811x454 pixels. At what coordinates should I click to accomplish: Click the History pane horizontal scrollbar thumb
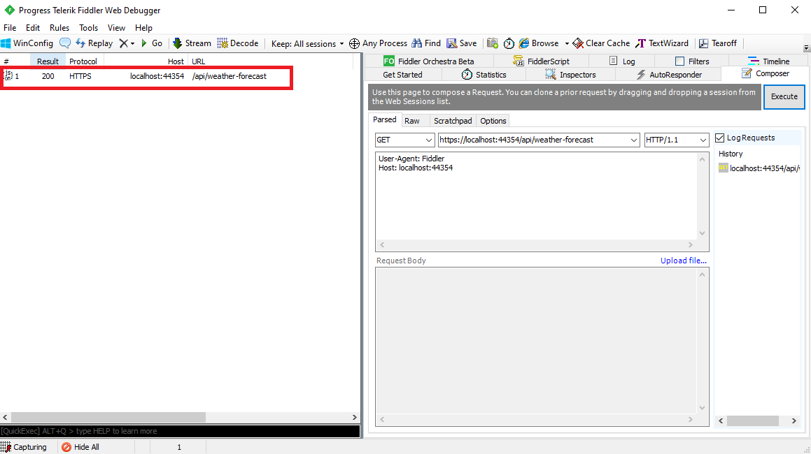(x=752, y=421)
